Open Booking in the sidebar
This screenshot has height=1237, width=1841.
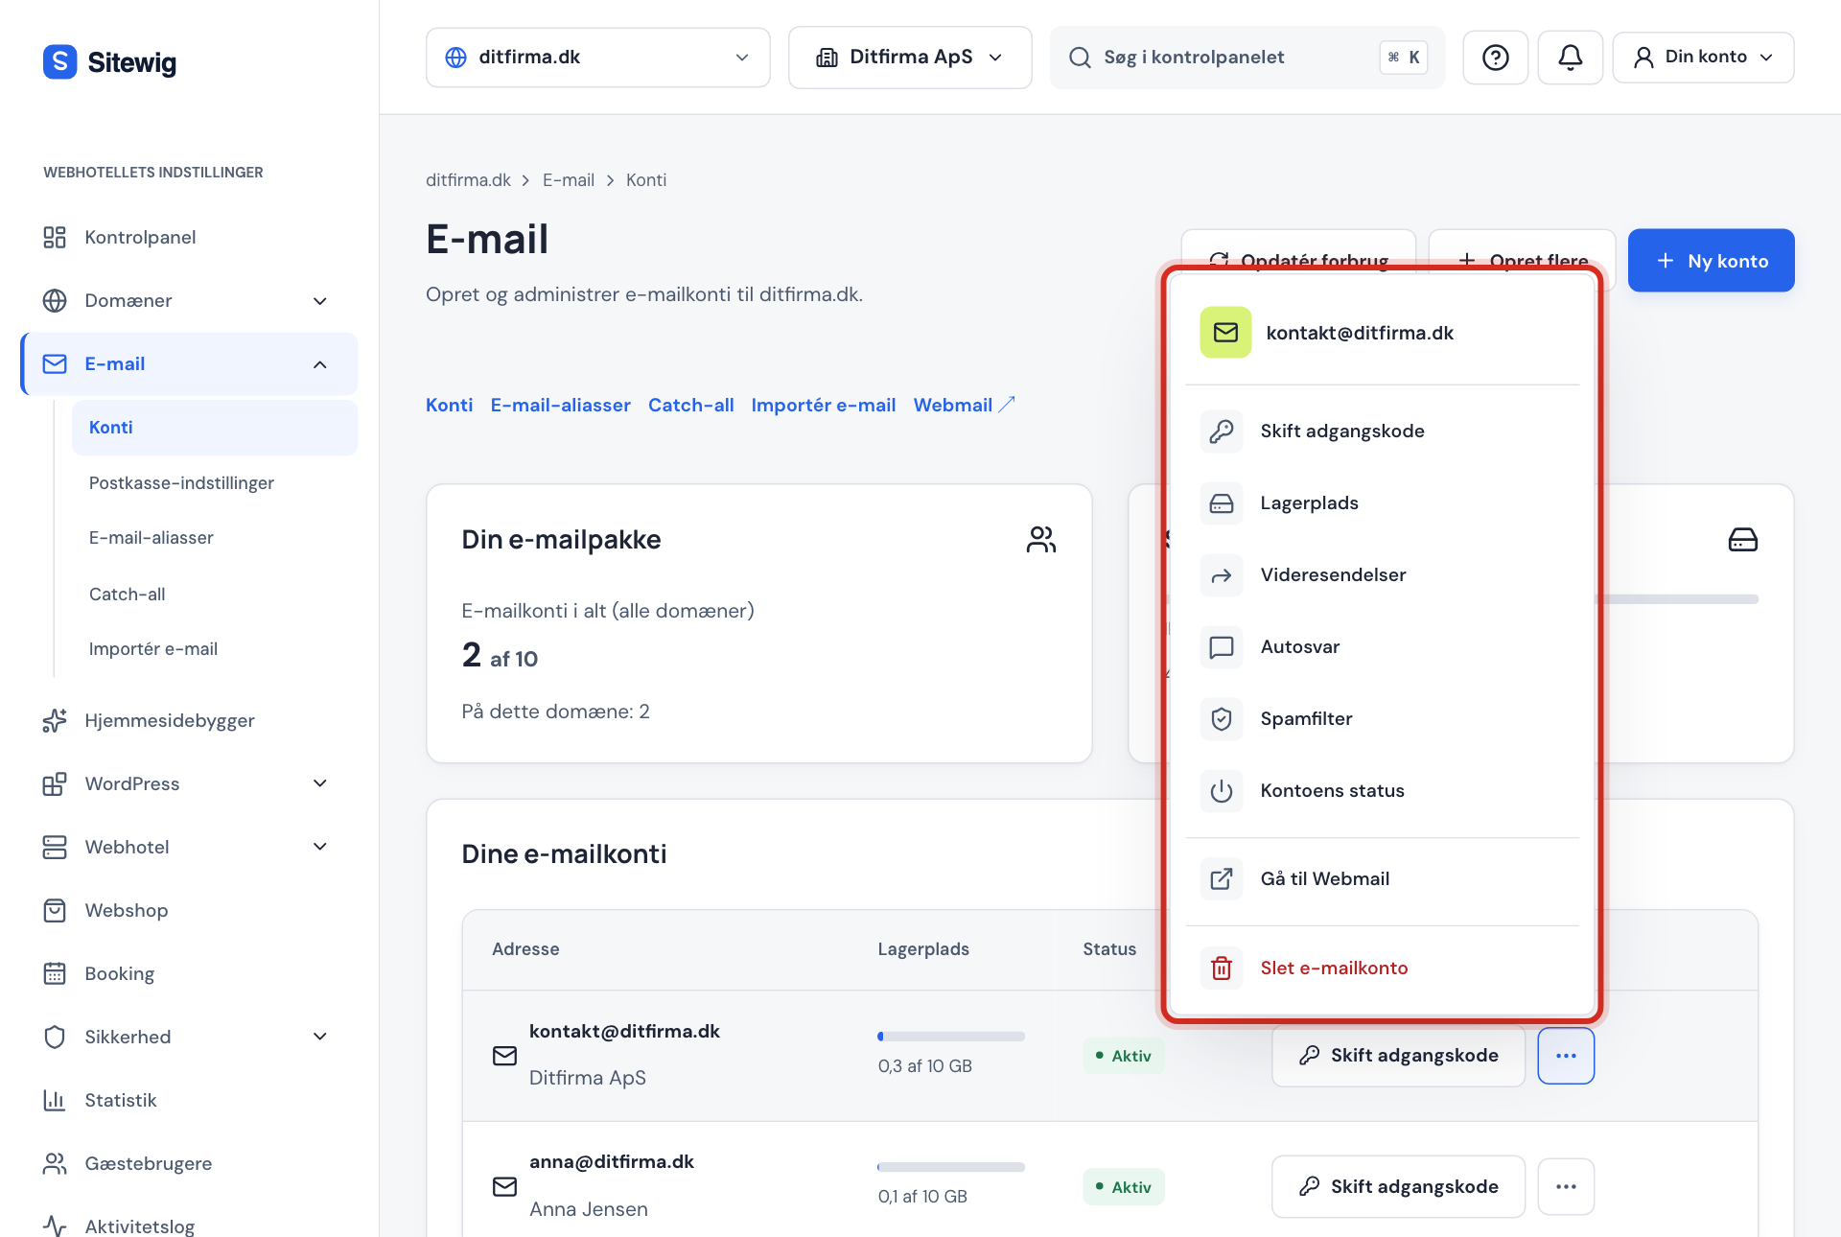point(189,973)
